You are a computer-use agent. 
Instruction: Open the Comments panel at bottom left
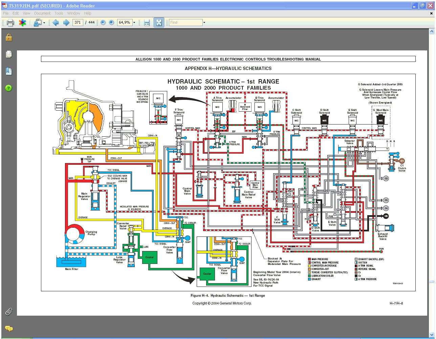point(8,329)
